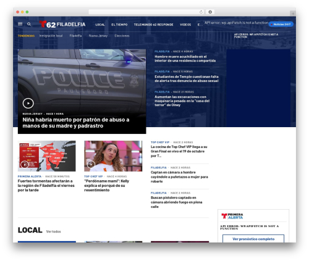The width and height of the screenshot is (309, 261).
Task: Open story Fuertes tormentas afectarán a Filadelfia
Action: click(46, 186)
